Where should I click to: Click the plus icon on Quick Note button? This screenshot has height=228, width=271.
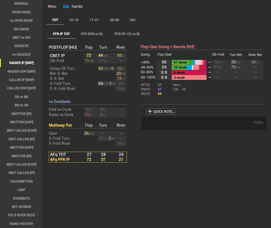coord(150,111)
